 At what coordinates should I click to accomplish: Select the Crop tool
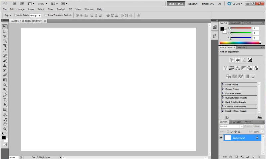point(5,45)
